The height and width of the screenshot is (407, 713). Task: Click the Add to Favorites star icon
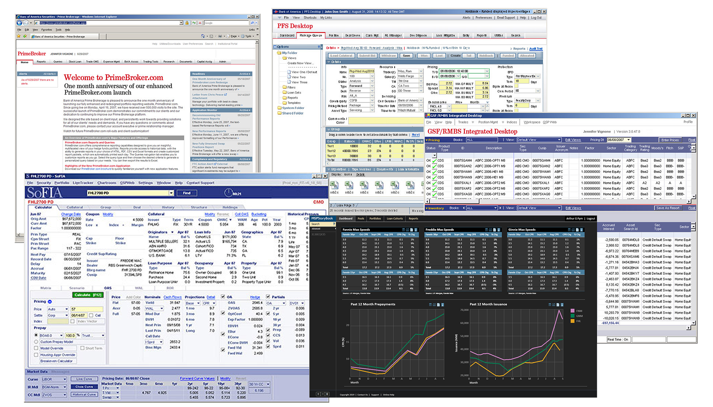25,36
